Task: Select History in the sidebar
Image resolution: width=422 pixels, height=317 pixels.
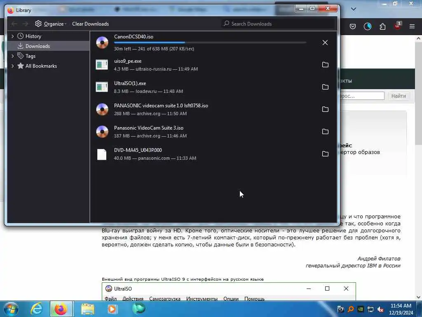Action: click(x=33, y=36)
